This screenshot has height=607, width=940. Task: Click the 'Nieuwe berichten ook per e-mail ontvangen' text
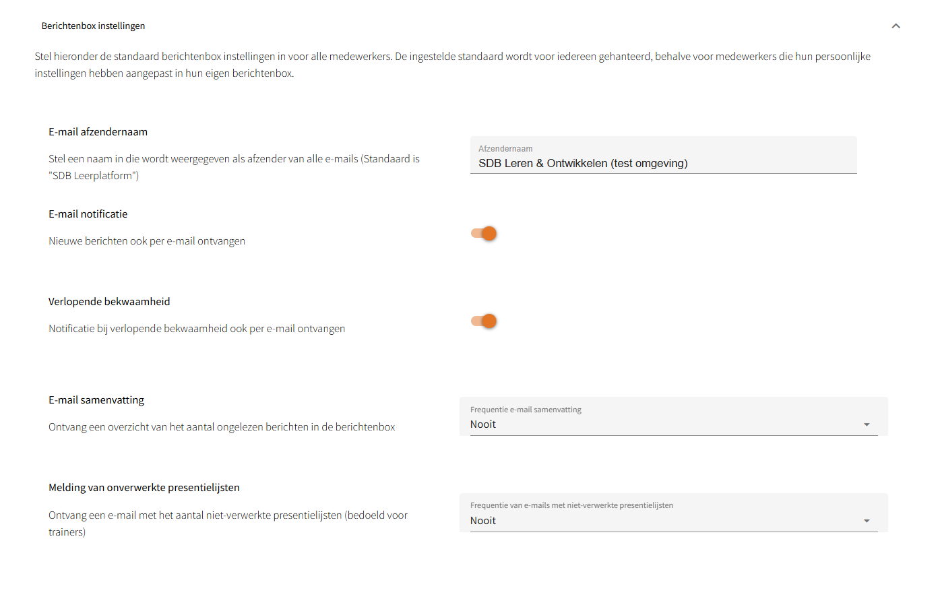pyautogui.click(x=147, y=241)
